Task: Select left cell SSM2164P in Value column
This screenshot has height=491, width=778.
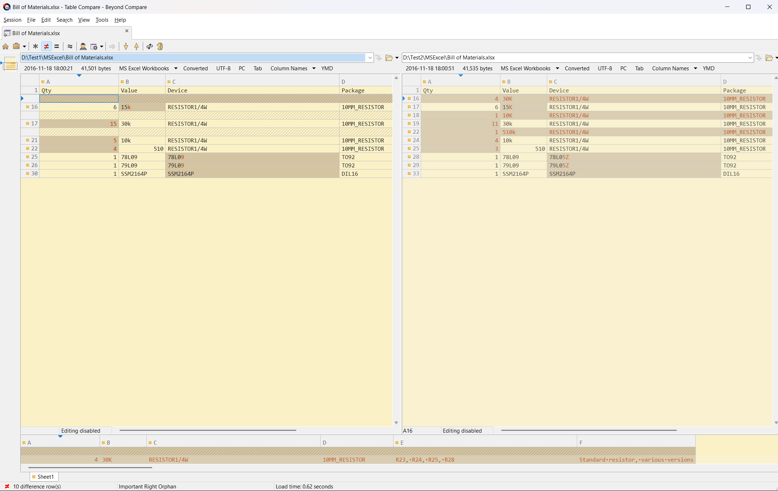Action: pos(142,174)
